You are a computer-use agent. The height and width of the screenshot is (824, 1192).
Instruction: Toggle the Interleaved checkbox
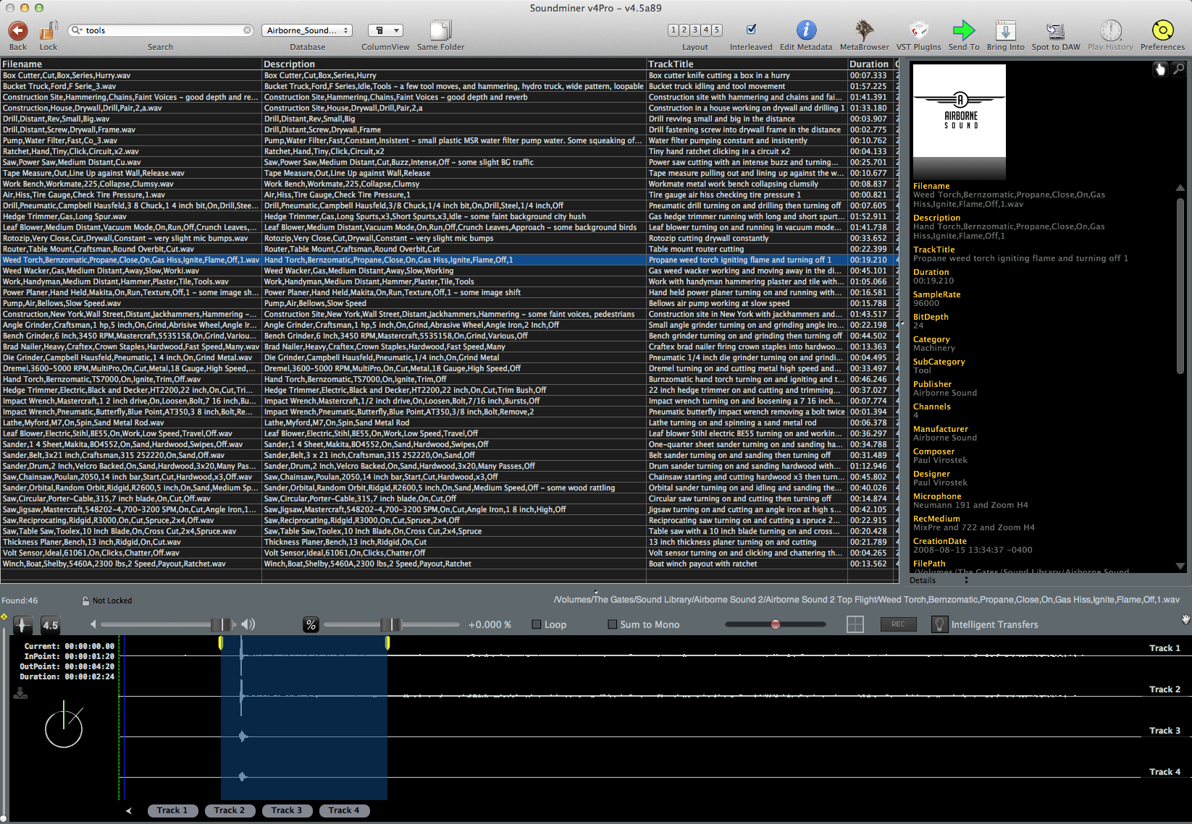pos(751,30)
